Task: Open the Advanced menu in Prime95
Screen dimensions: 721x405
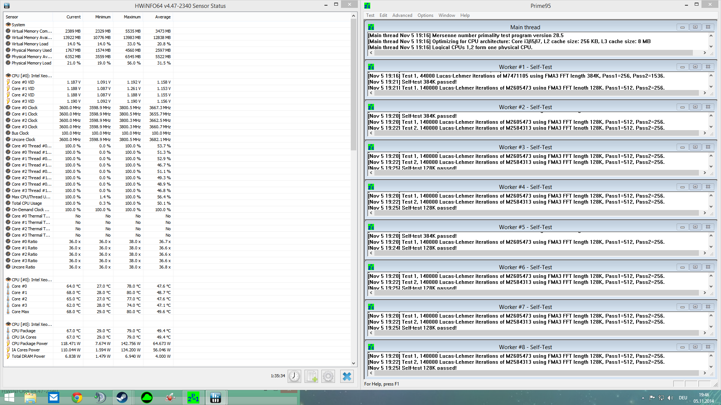Action: (402, 15)
